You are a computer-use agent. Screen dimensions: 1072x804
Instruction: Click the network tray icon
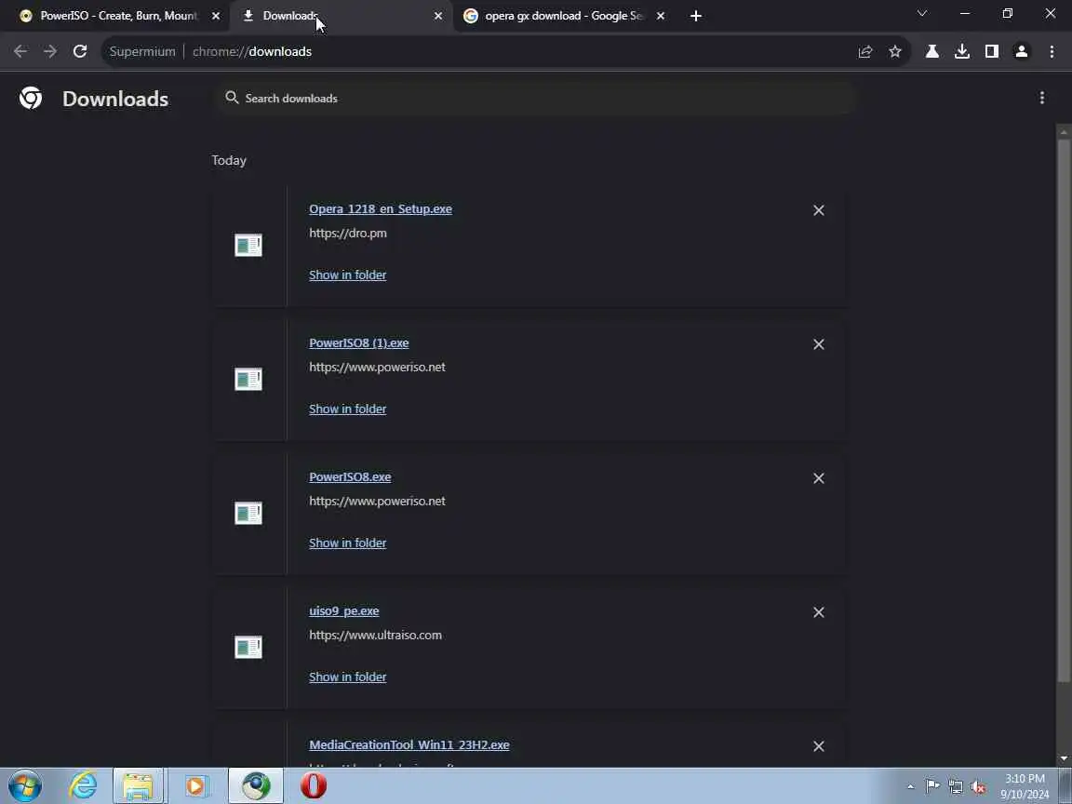(x=956, y=787)
